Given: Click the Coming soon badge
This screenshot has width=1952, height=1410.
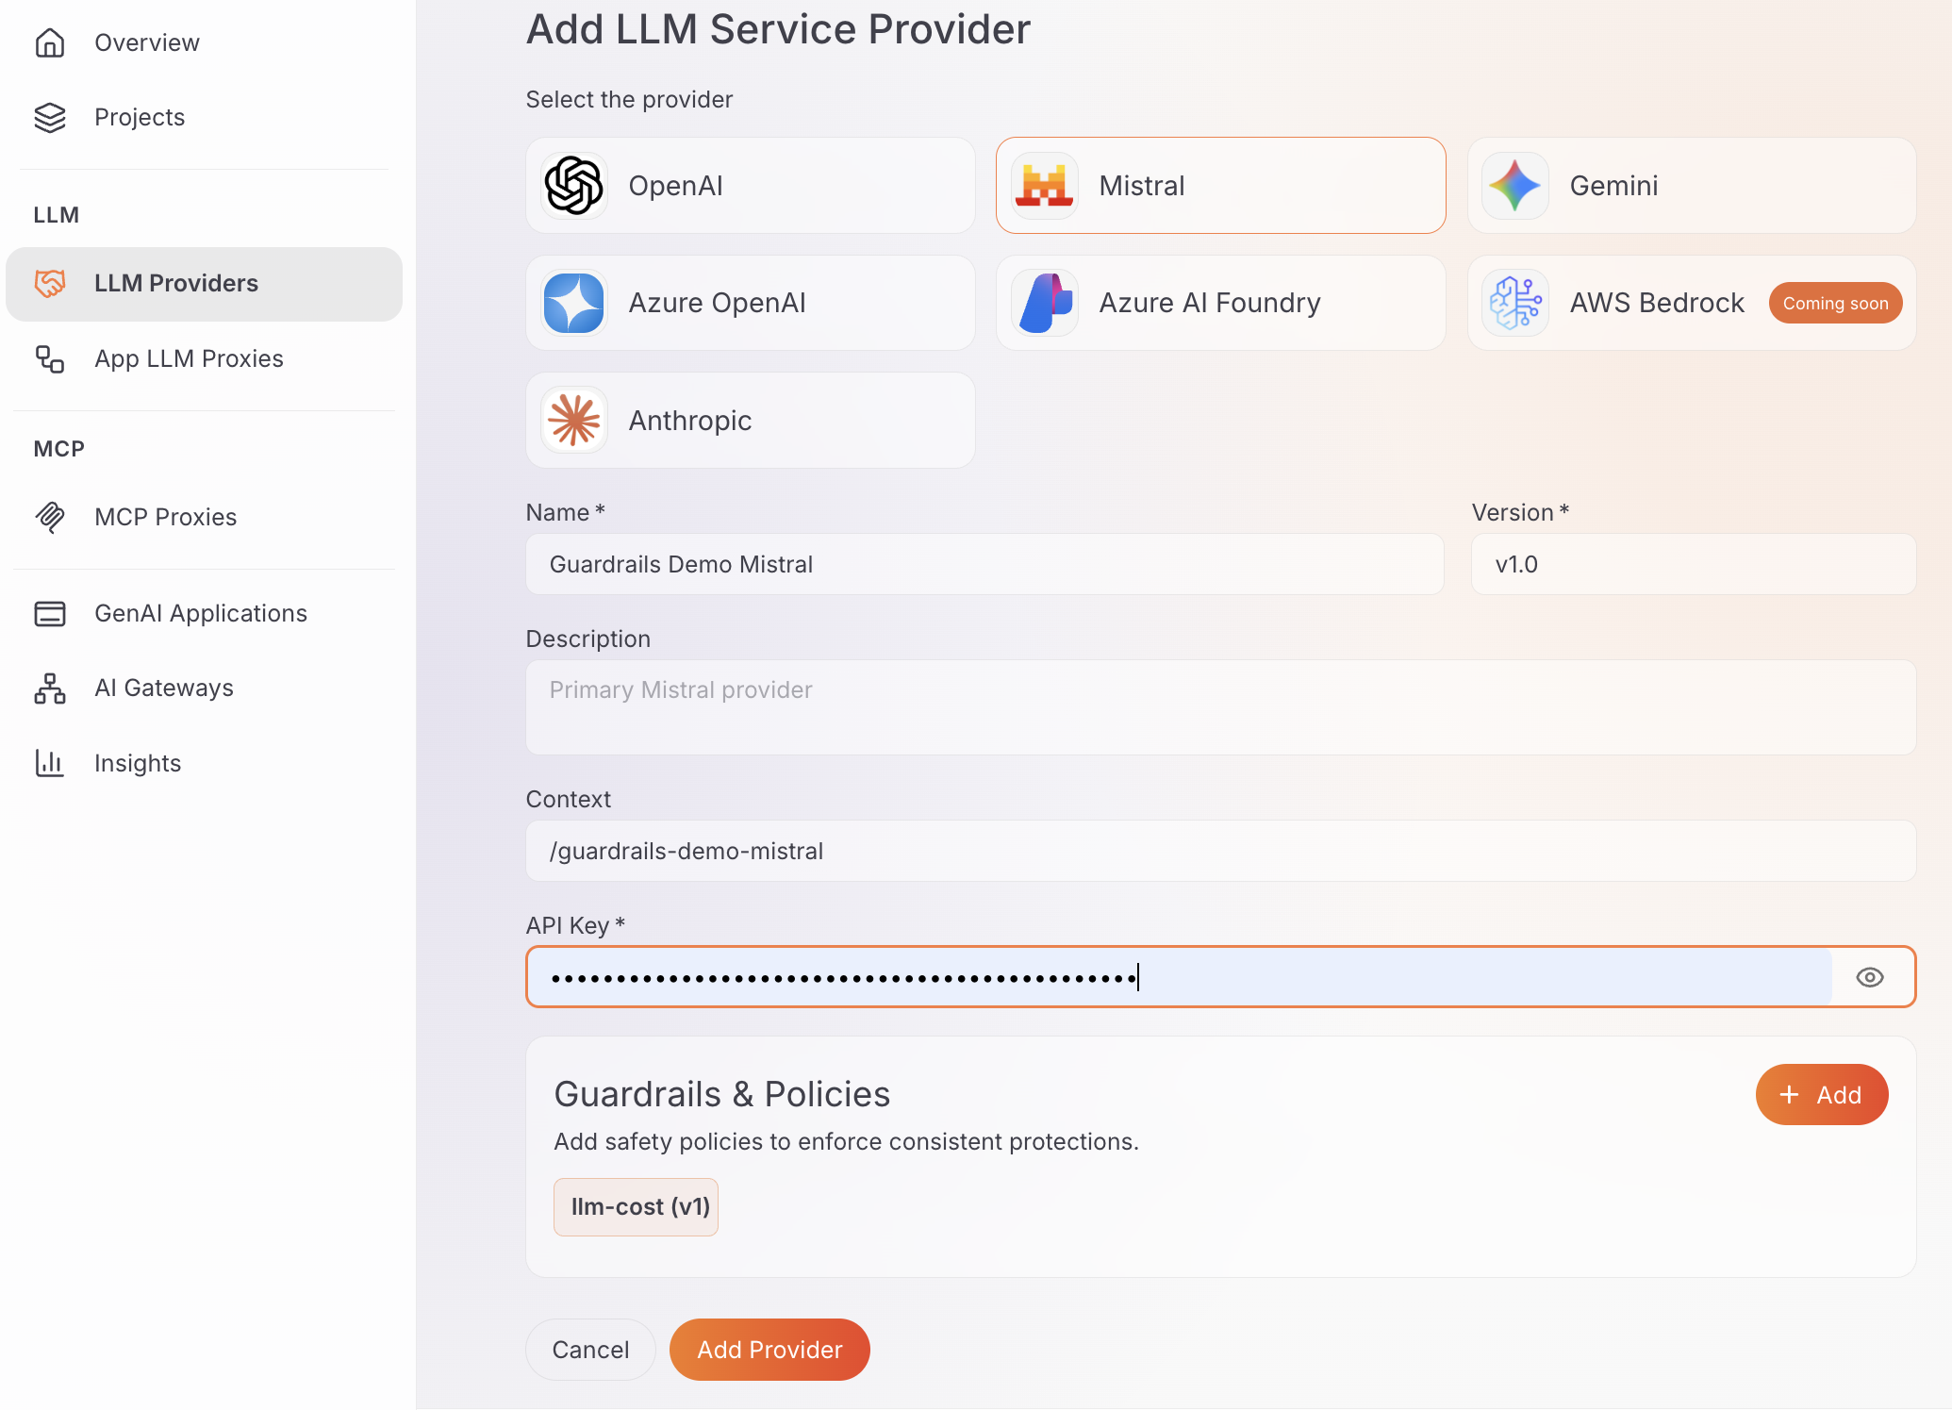Looking at the screenshot, I should click(1835, 303).
